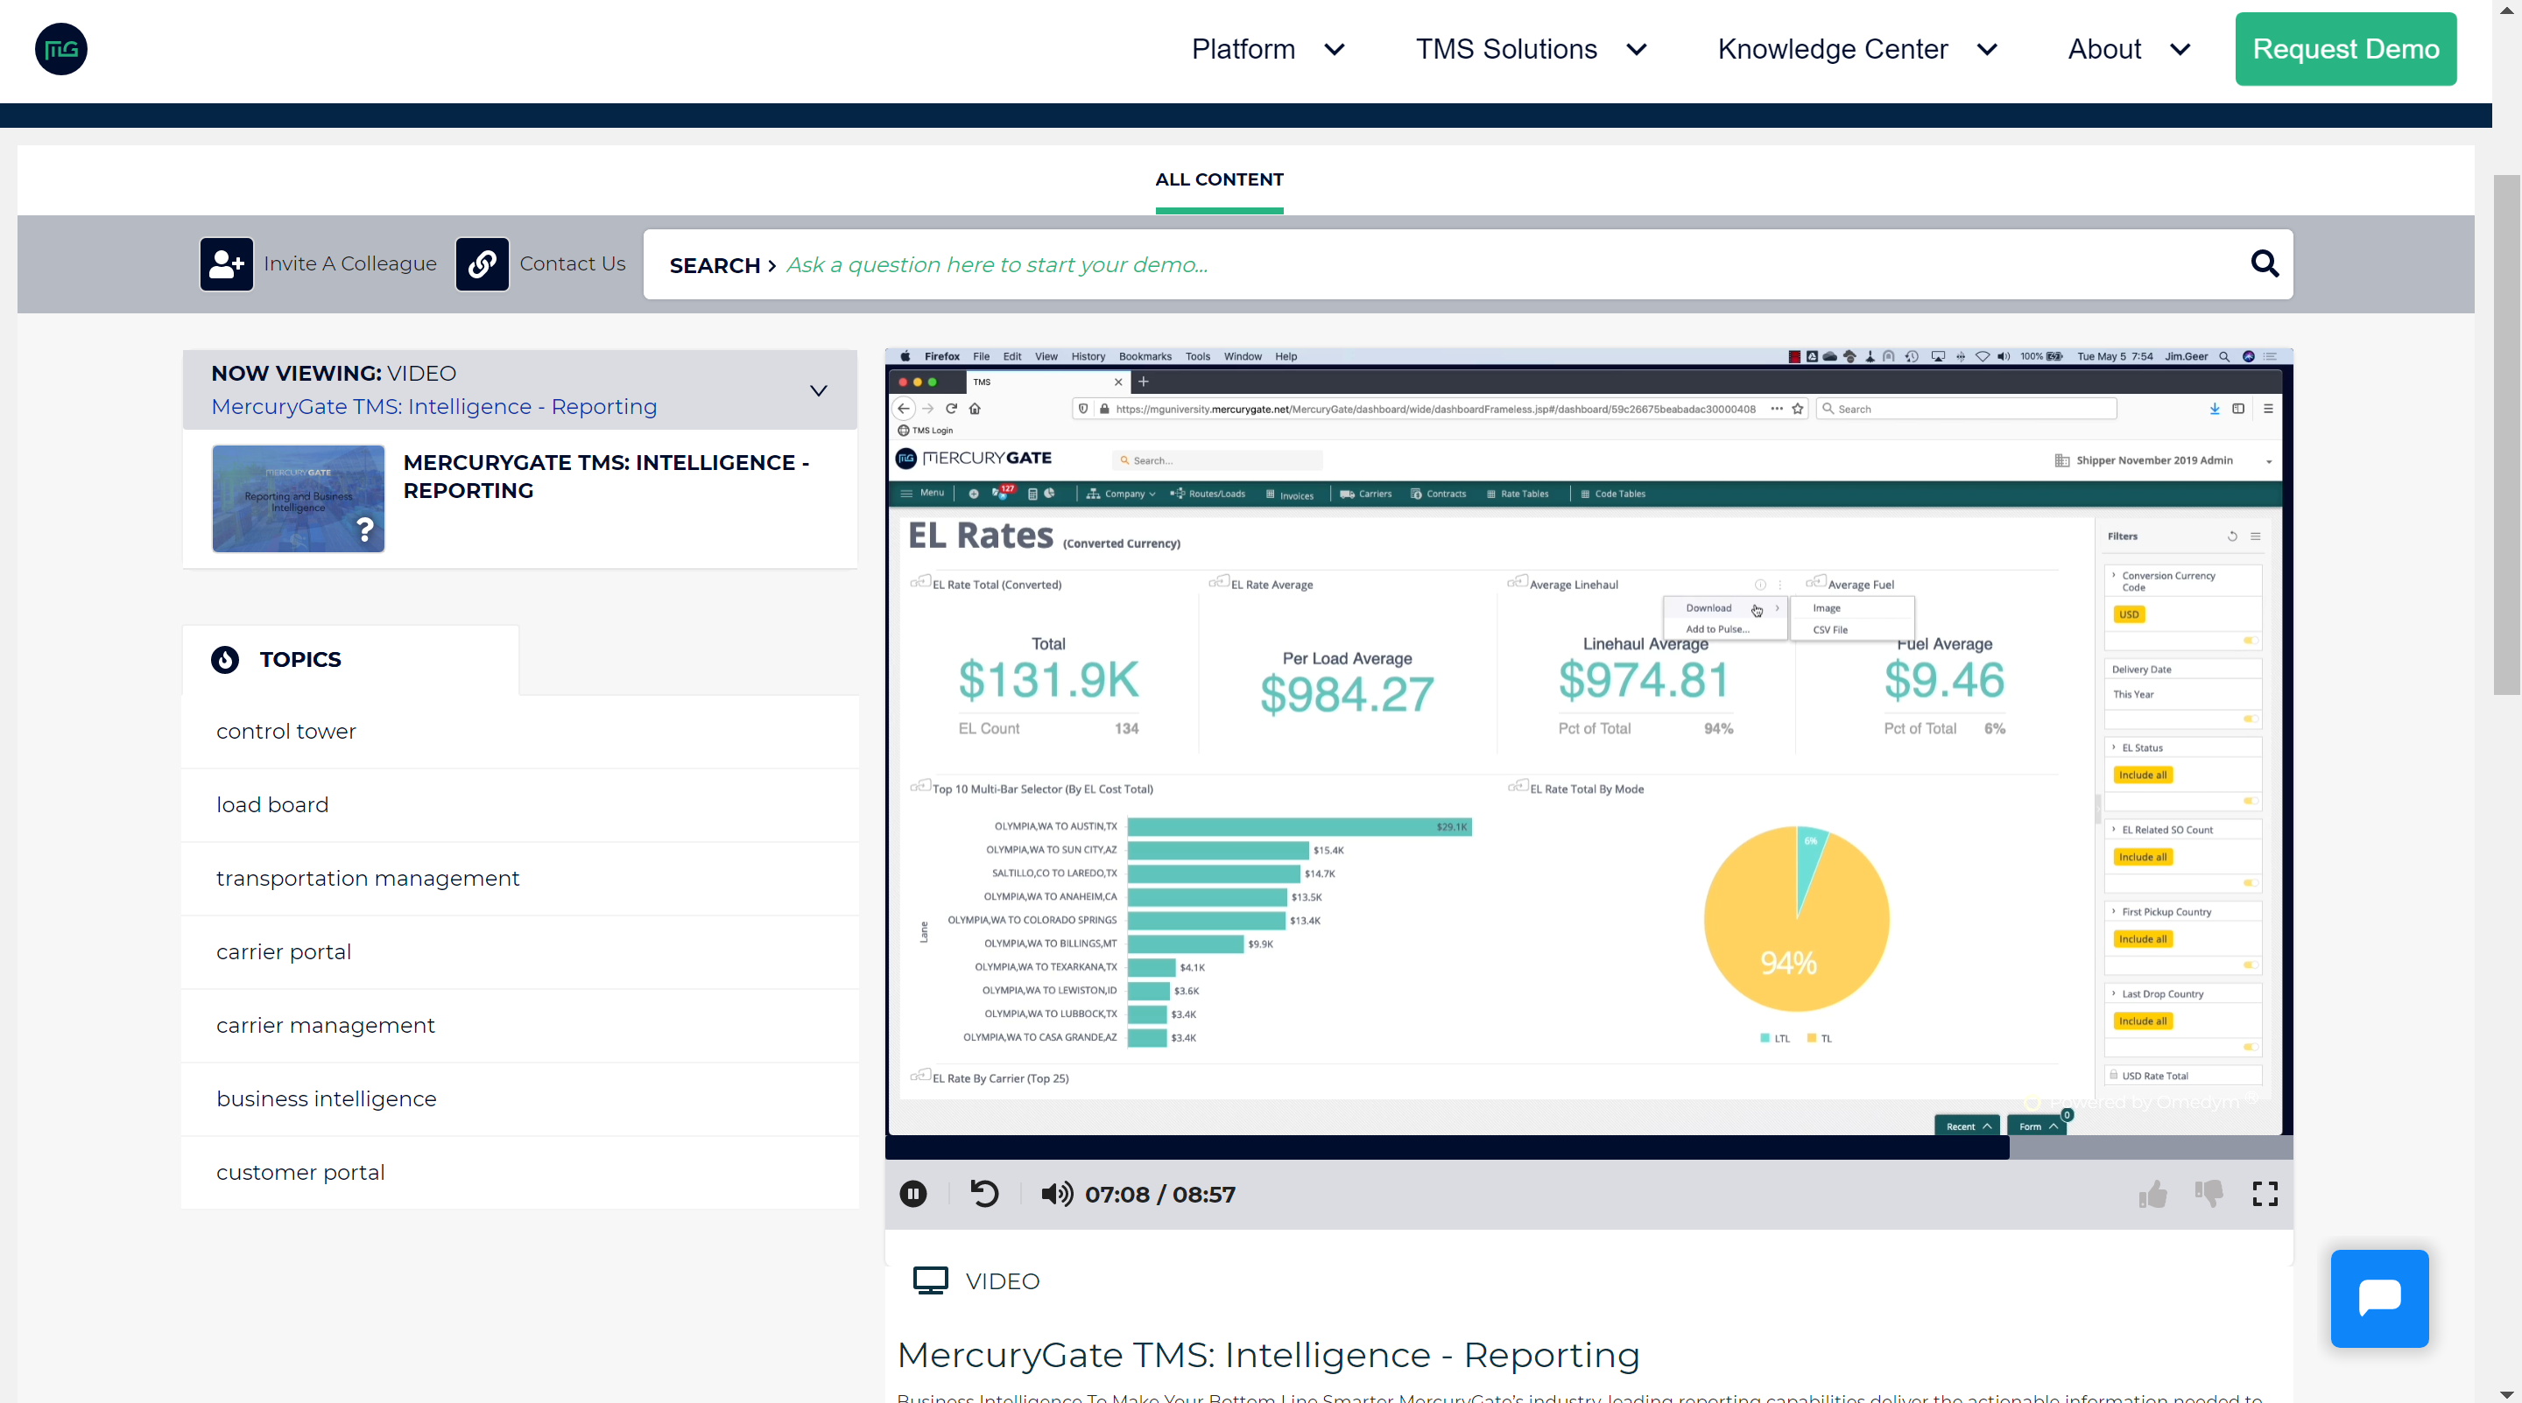Give the video a thumbs down

point(2209,1194)
